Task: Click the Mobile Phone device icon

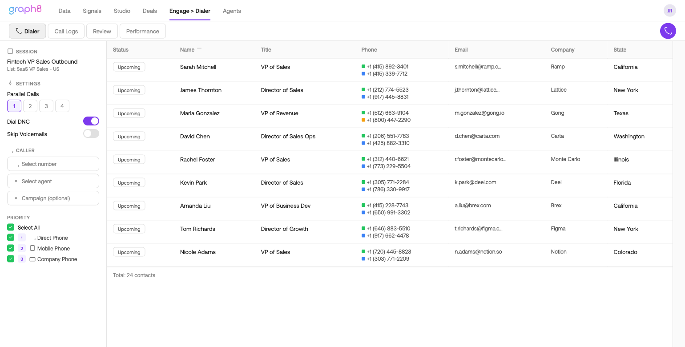Action: [32, 248]
